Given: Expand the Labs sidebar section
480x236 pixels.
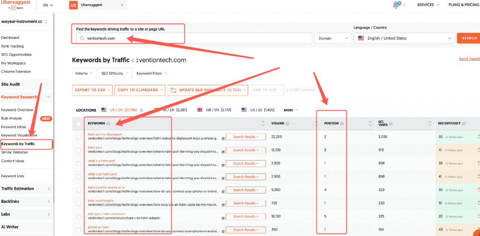Looking at the screenshot, I should [x=26, y=215].
